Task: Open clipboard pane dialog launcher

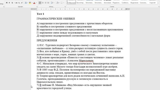Action: [x=4, y=7]
